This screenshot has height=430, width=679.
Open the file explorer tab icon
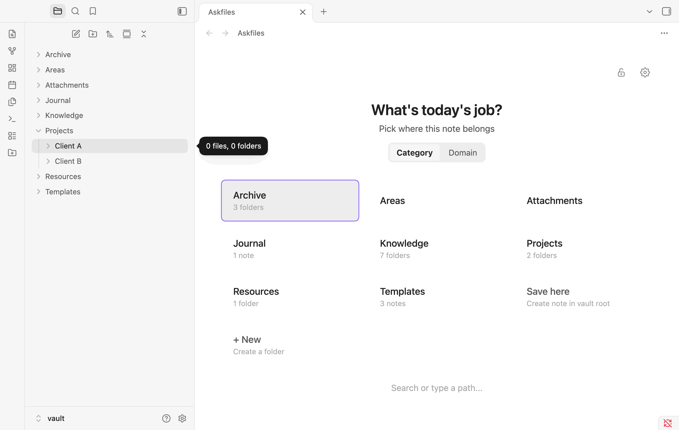pos(58,11)
